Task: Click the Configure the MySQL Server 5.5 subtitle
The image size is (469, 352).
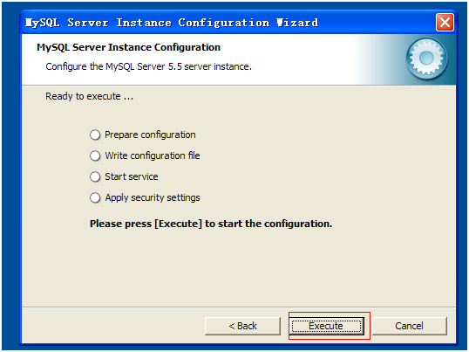Action: tap(149, 66)
